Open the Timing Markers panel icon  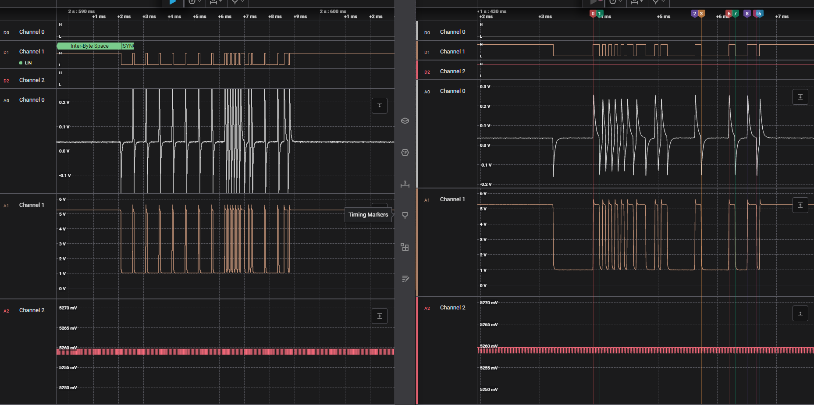pyautogui.click(x=405, y=215)
